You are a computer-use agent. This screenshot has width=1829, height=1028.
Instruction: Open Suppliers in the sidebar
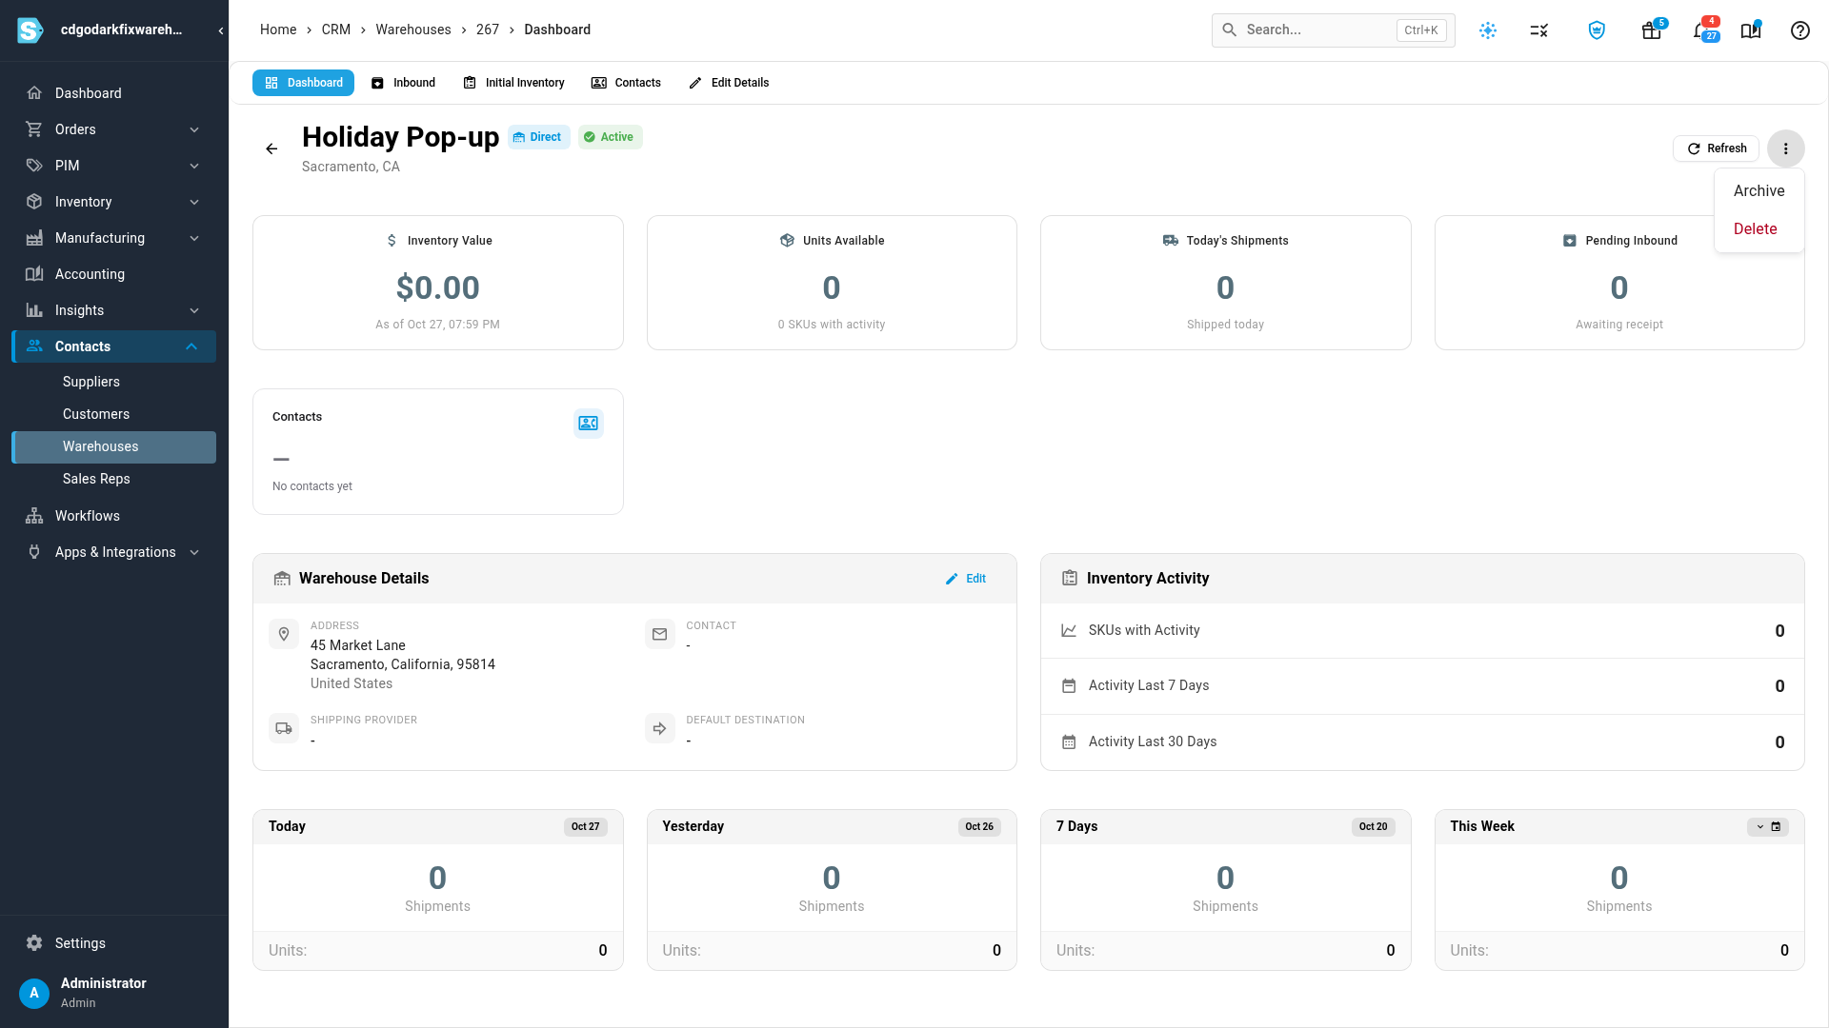pos(114,382)
